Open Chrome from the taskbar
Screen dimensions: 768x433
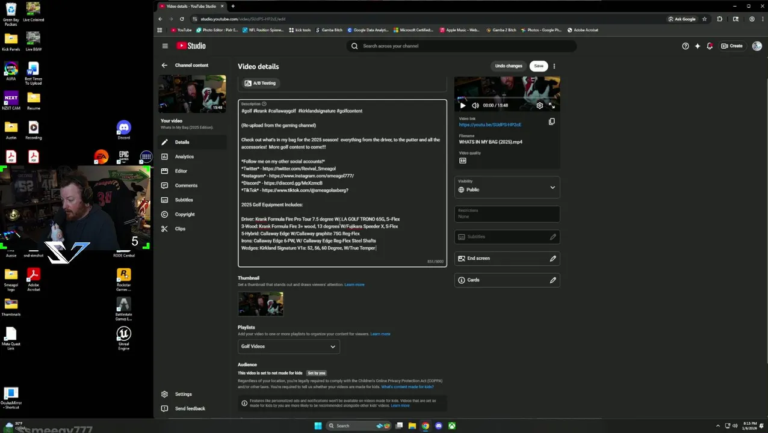pyautogui.click(x=425, y=426)
